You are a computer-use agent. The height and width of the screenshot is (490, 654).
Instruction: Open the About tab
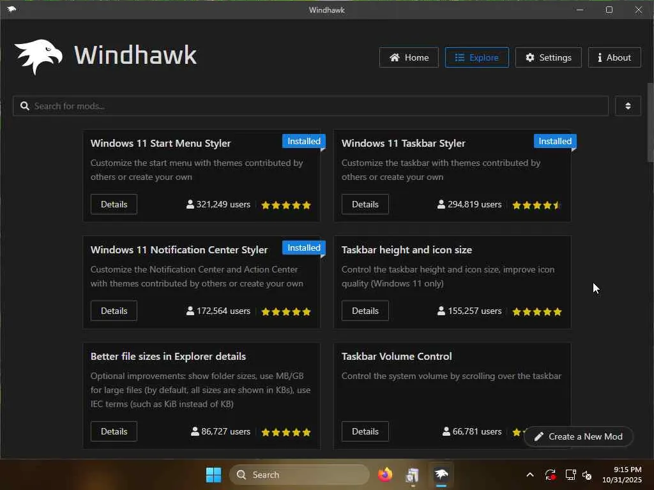coord(614,57)
